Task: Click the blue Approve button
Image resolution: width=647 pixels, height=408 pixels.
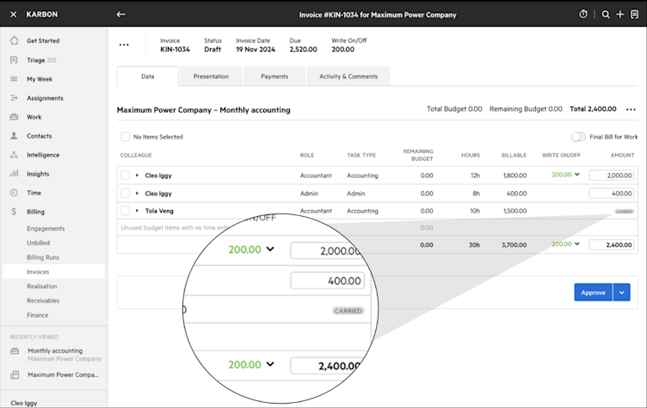Action: pos(593,293)
